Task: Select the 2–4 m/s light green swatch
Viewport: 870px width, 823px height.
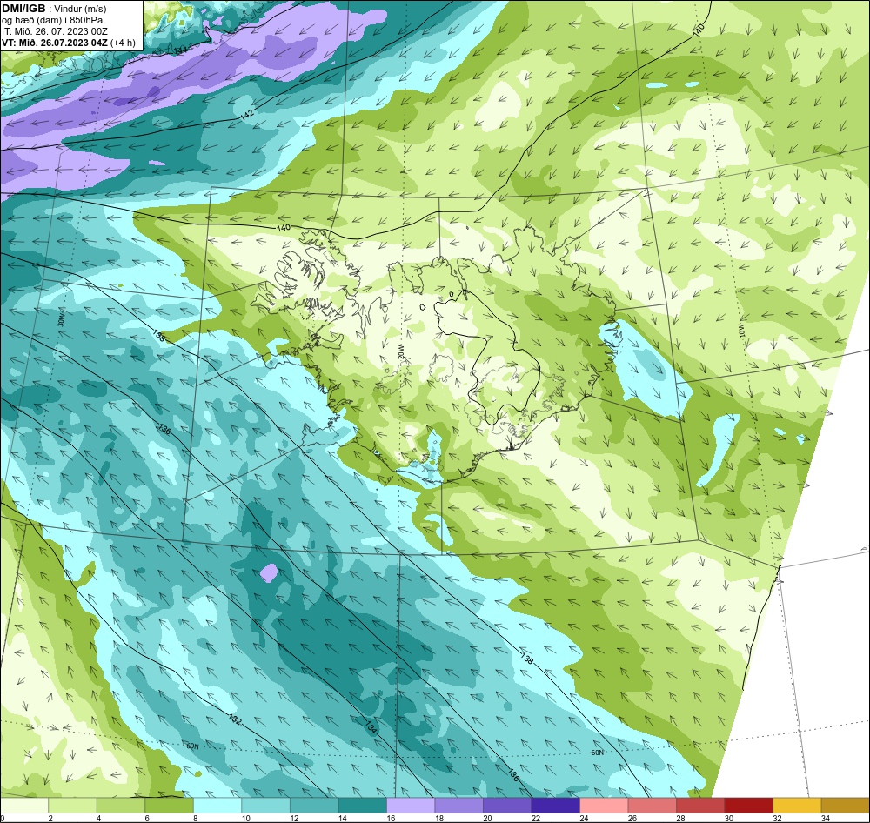Action: 73,806
